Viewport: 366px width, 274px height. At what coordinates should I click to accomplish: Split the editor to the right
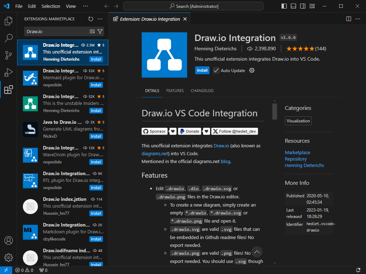pos(348,19)
